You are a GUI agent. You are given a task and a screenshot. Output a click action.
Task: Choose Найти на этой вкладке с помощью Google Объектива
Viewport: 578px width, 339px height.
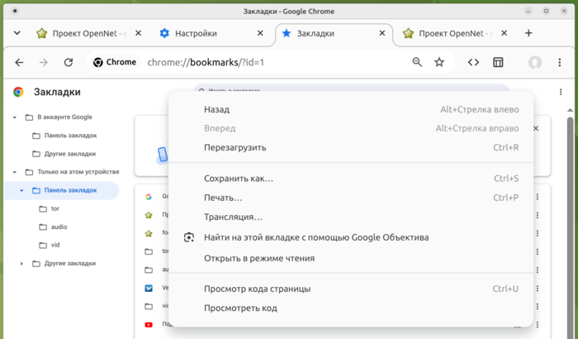[x=351, y=237]
